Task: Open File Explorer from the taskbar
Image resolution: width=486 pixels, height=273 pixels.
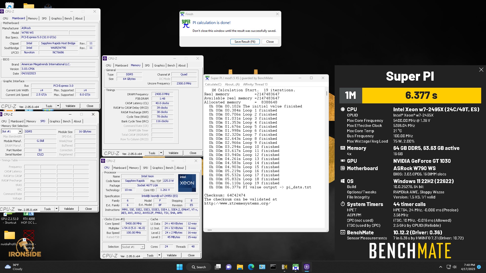Action: click(x=240, y=267)
